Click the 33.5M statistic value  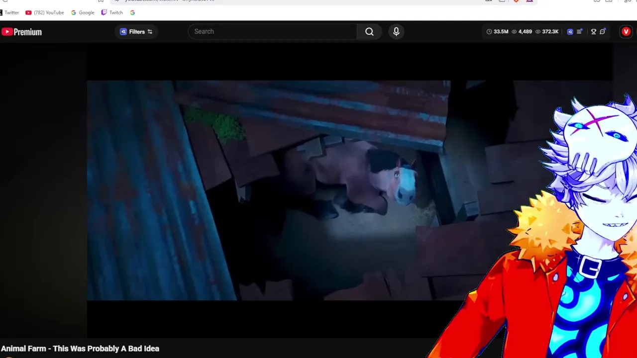[x=501, y=32]
